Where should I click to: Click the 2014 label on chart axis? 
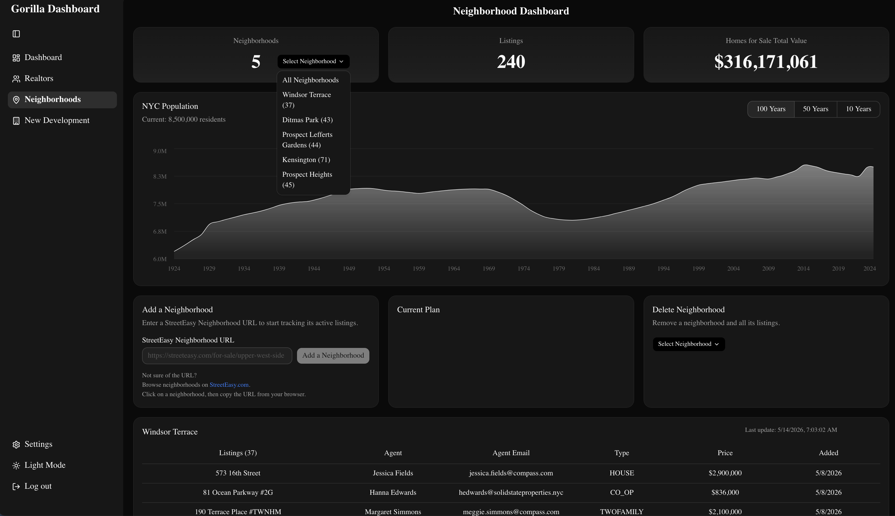(x=803, y=269)
